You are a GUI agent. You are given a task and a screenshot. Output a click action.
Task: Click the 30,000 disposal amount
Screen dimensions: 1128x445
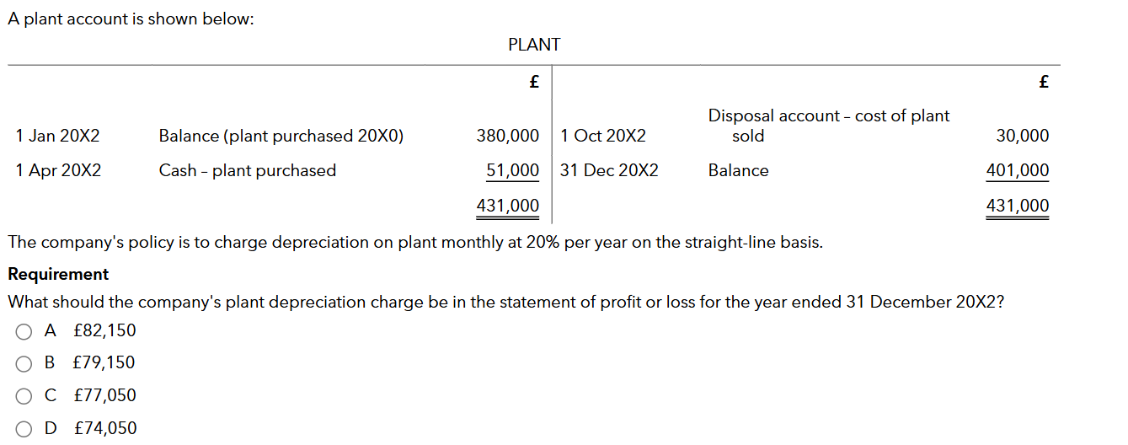tap(1023, 136)
